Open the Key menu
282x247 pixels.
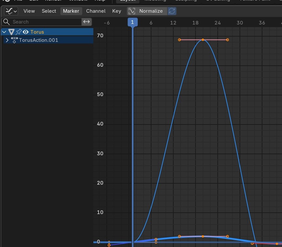tap(117, 11)
